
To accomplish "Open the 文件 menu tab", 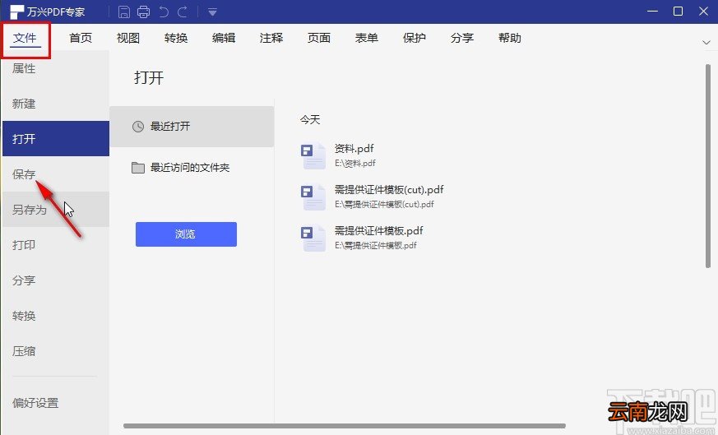I will pos(25,38).
